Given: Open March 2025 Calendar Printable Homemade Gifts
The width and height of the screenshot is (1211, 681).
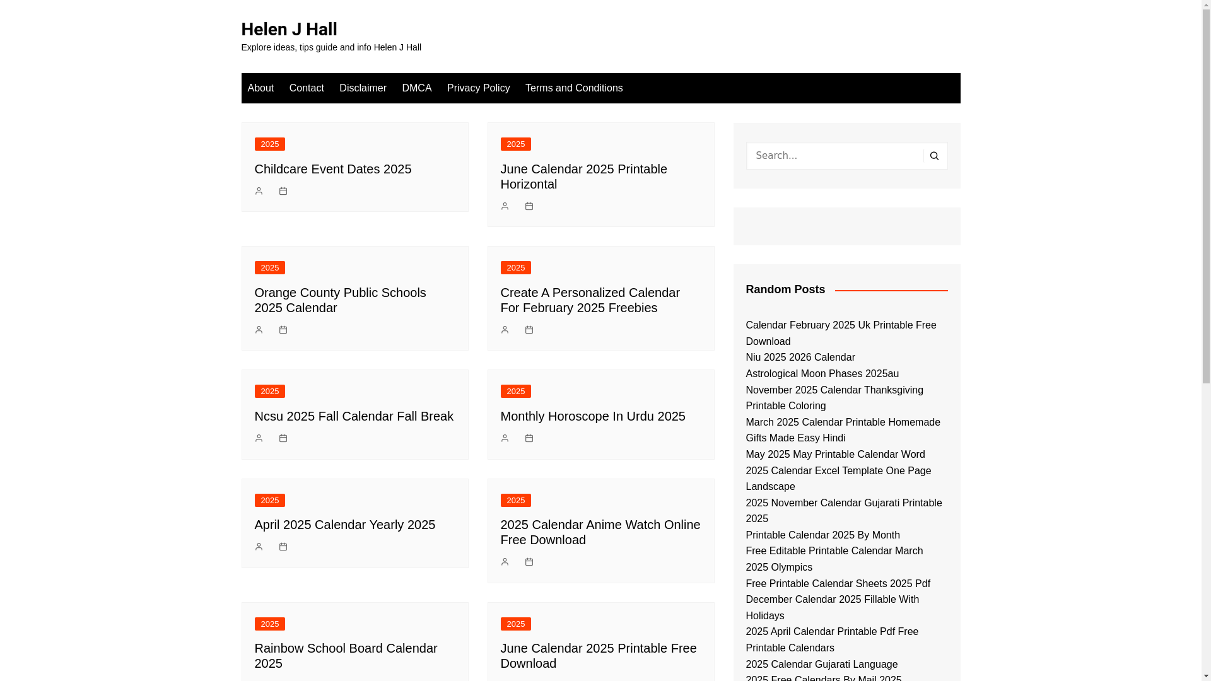Looking at the screenshot, I should tap(843, 430).
